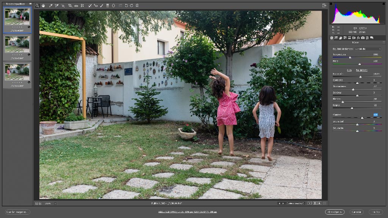Image resolution: width=388 pixels, height=218 pixels.
Task: Adjust the Negros slider handle
Action: (352, 108)
